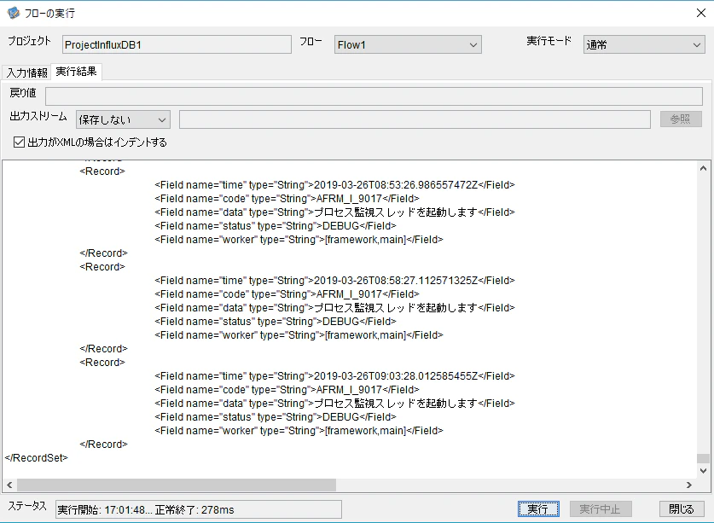Click the right arrow of the horizontal scrollbar
The image size is (714, 523).
coord(689,485)
